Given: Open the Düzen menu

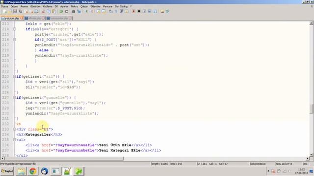Looking at the screenshot, I should [14, 6].
